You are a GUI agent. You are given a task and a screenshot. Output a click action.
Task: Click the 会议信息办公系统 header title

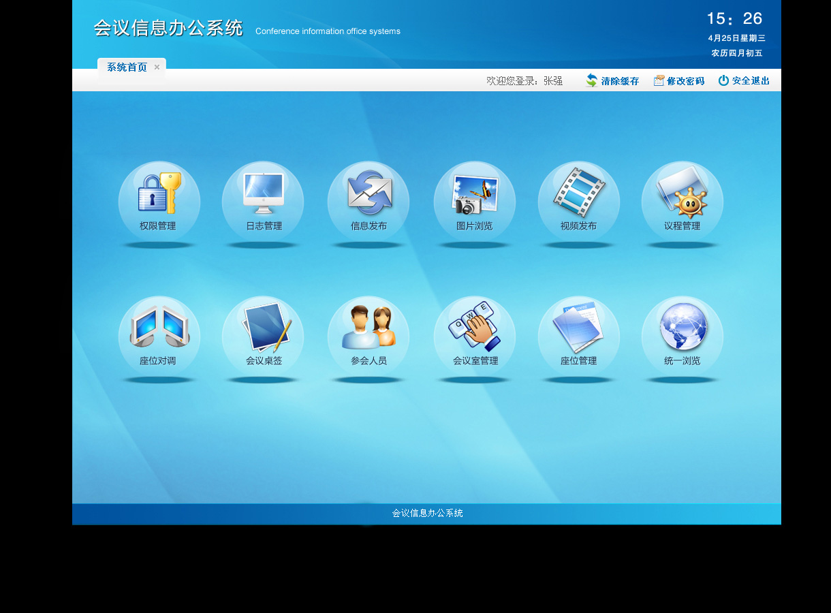click(x=168, y=28)
